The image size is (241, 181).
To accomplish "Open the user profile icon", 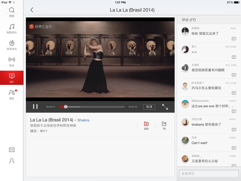I will click(x=12, y=161).
